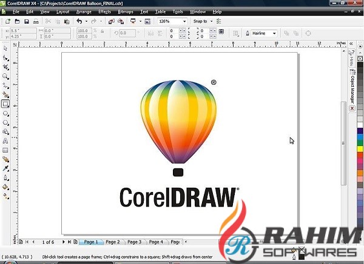This screenshot has width=364, height=264.
Task: Select the Interactive Fill tool
Action: pyautogui.click(x=5, y=196)
